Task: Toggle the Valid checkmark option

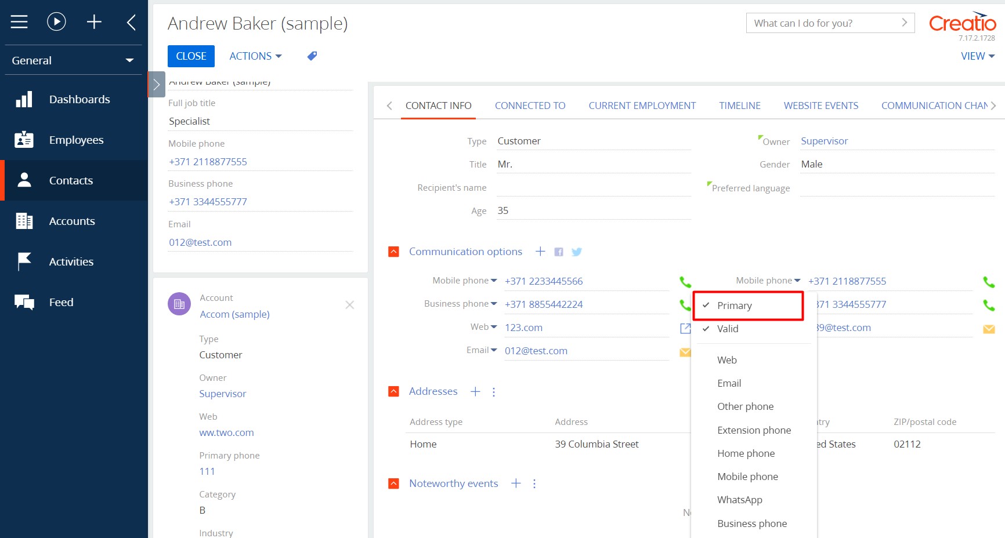Action: (728, 329)
